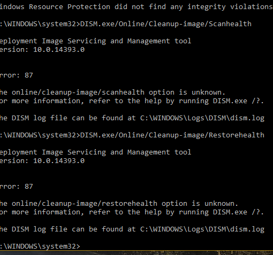
Task: Click the desktop wallpaper strip below the console
Action: click(x=136, y=253)
